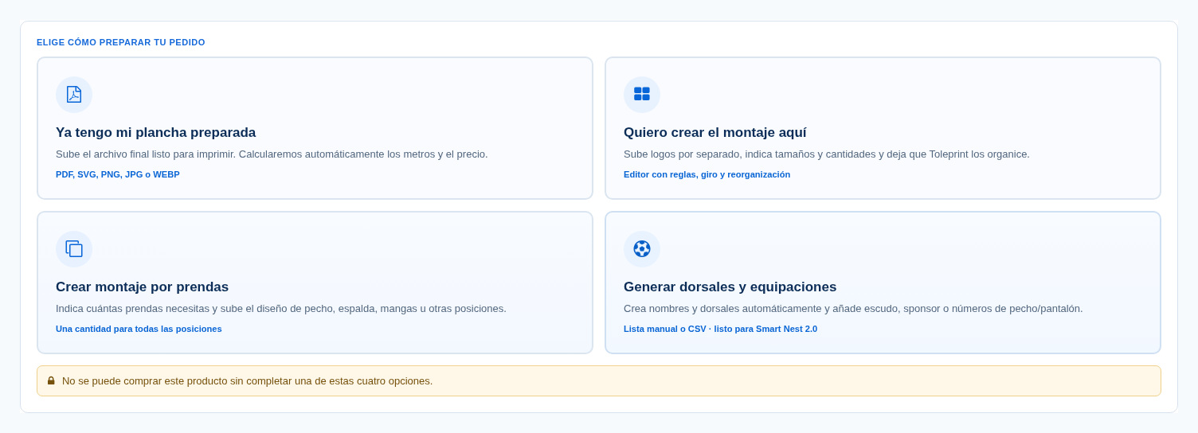Click the grid layout icon for montaje aquí
1198x433 pixels.
click(642, 94)
